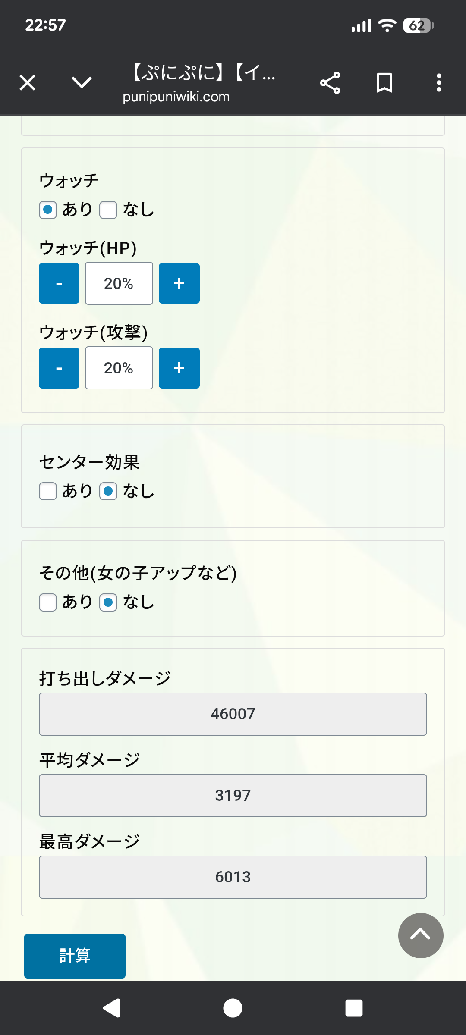Click the 打ち出しダメージ result field
Viewport: 466px width, 1035px height.
[x=233, y=714]
